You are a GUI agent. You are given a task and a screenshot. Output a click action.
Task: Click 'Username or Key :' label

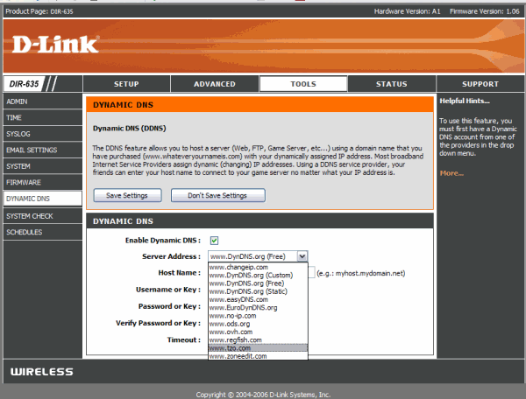click(168, 290)
